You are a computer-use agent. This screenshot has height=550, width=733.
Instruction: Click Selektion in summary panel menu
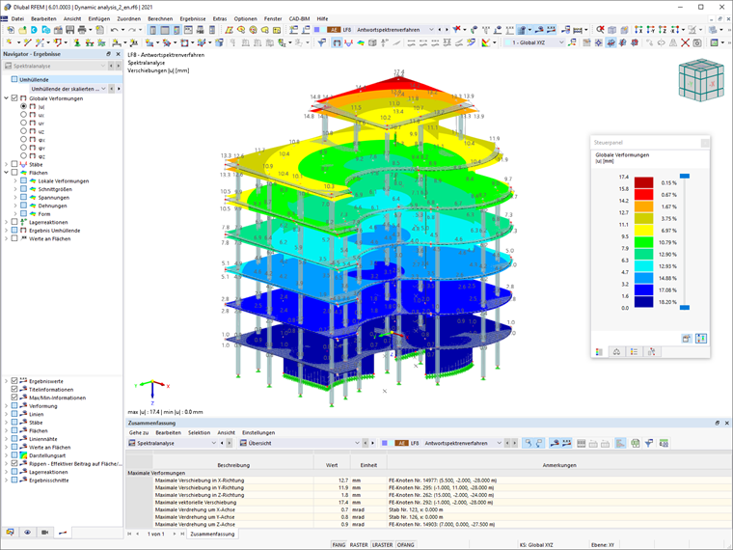199,432
